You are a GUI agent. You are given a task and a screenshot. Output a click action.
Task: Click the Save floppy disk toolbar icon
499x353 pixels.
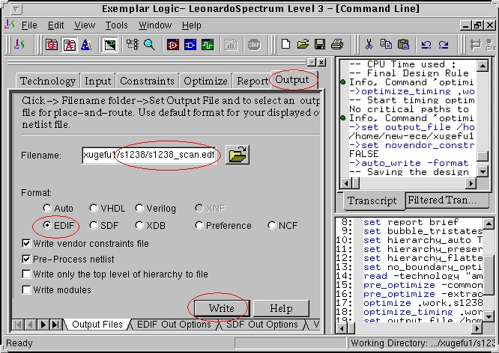click(x=320, y=45)
